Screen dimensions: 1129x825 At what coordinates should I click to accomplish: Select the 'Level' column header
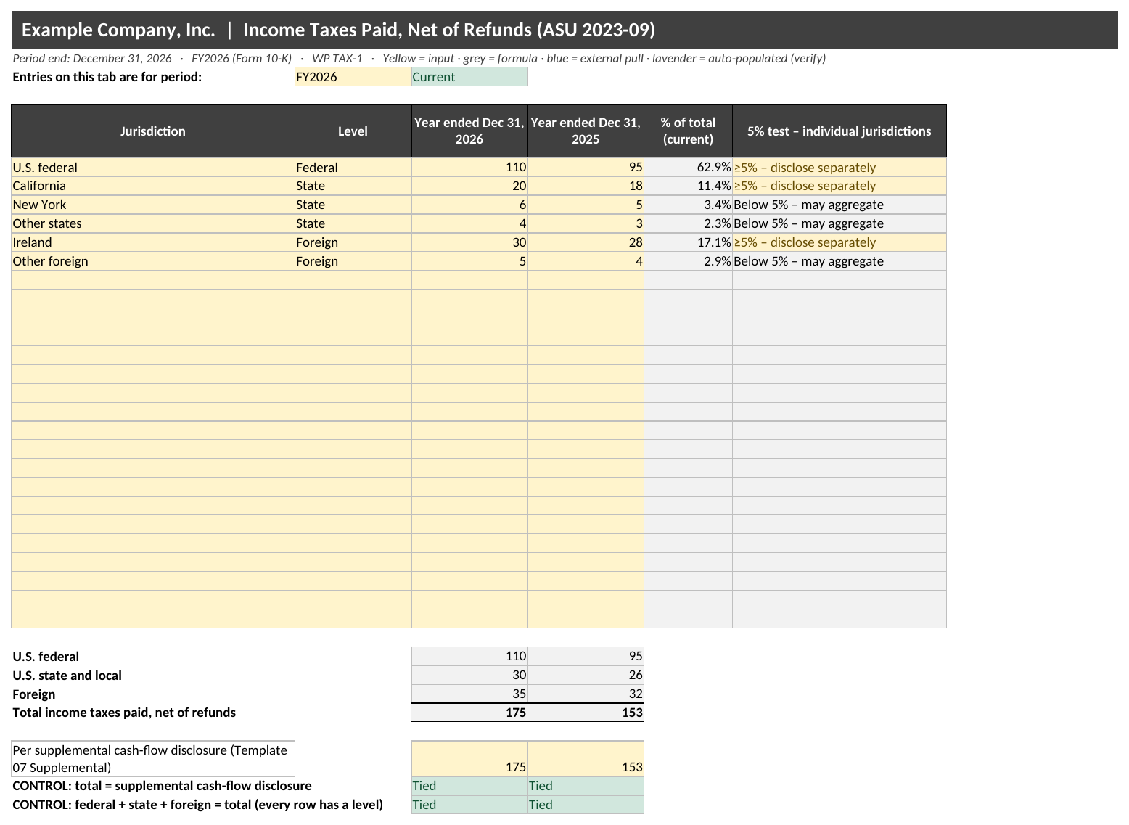click(353, 131)
